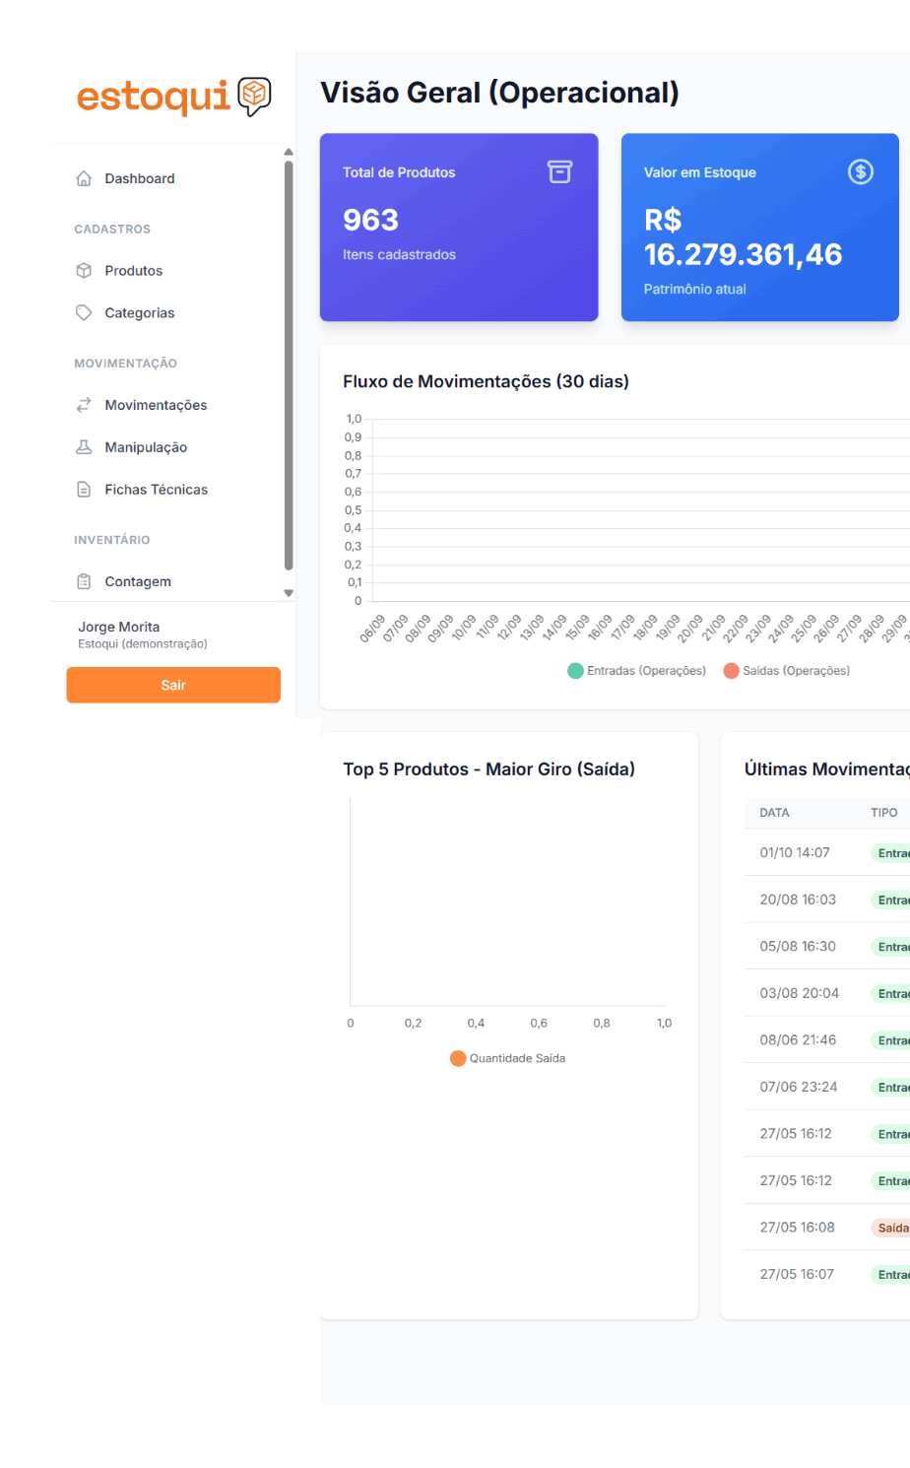Click the TIPO column header

click(884, 813)
